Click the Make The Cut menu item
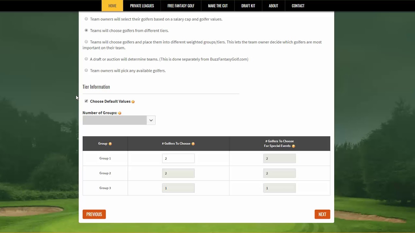The width and height of the screenshot is (415, 233). (218, 6)
